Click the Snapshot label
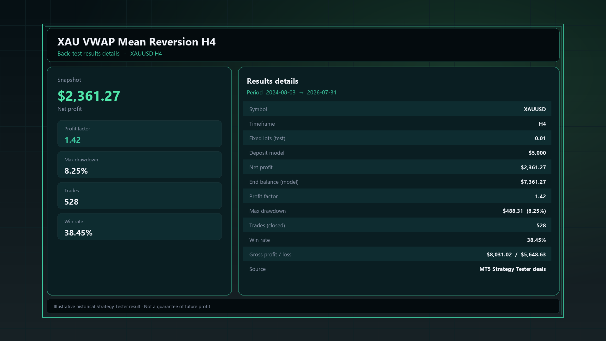This screenshot has height=341, width=606. tap(69, 80)
